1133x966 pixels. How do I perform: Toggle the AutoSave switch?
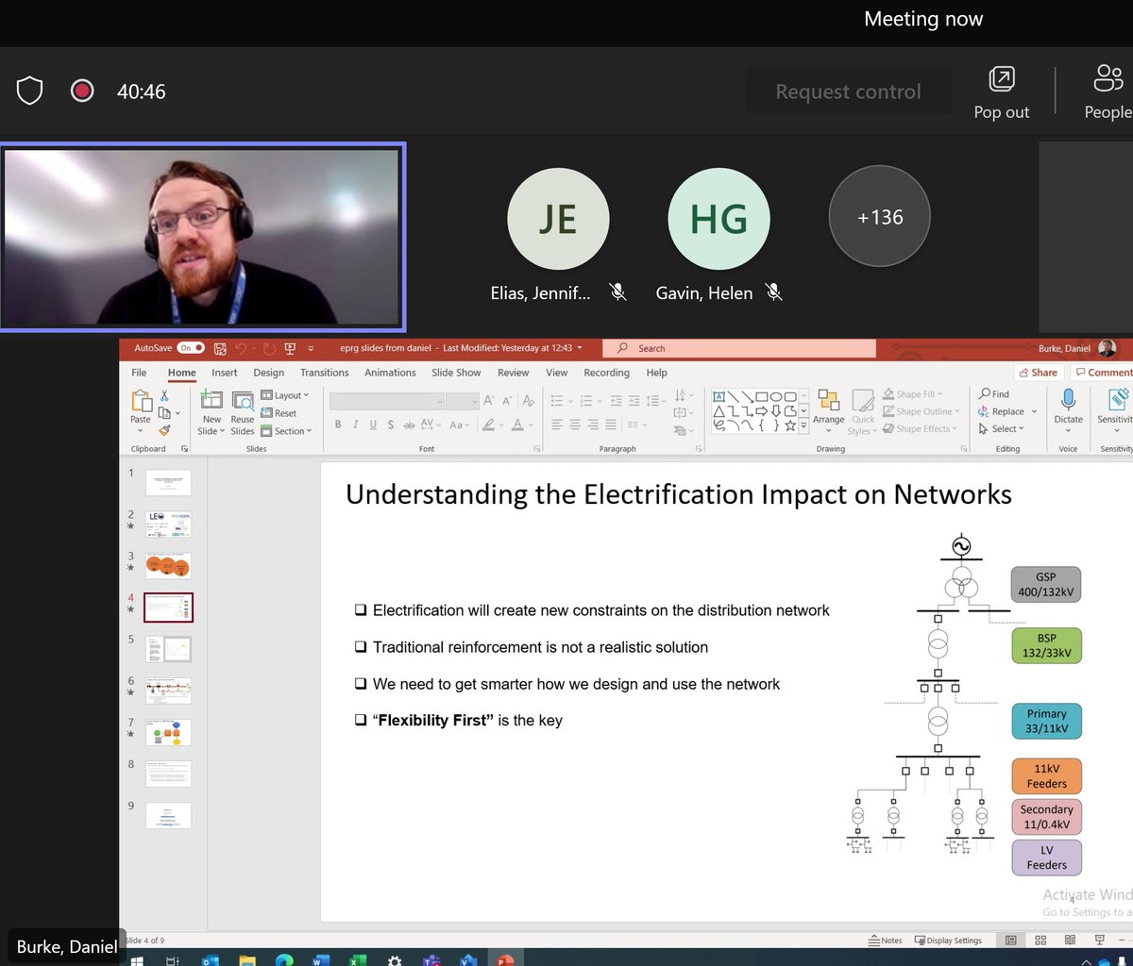[191, 348]
